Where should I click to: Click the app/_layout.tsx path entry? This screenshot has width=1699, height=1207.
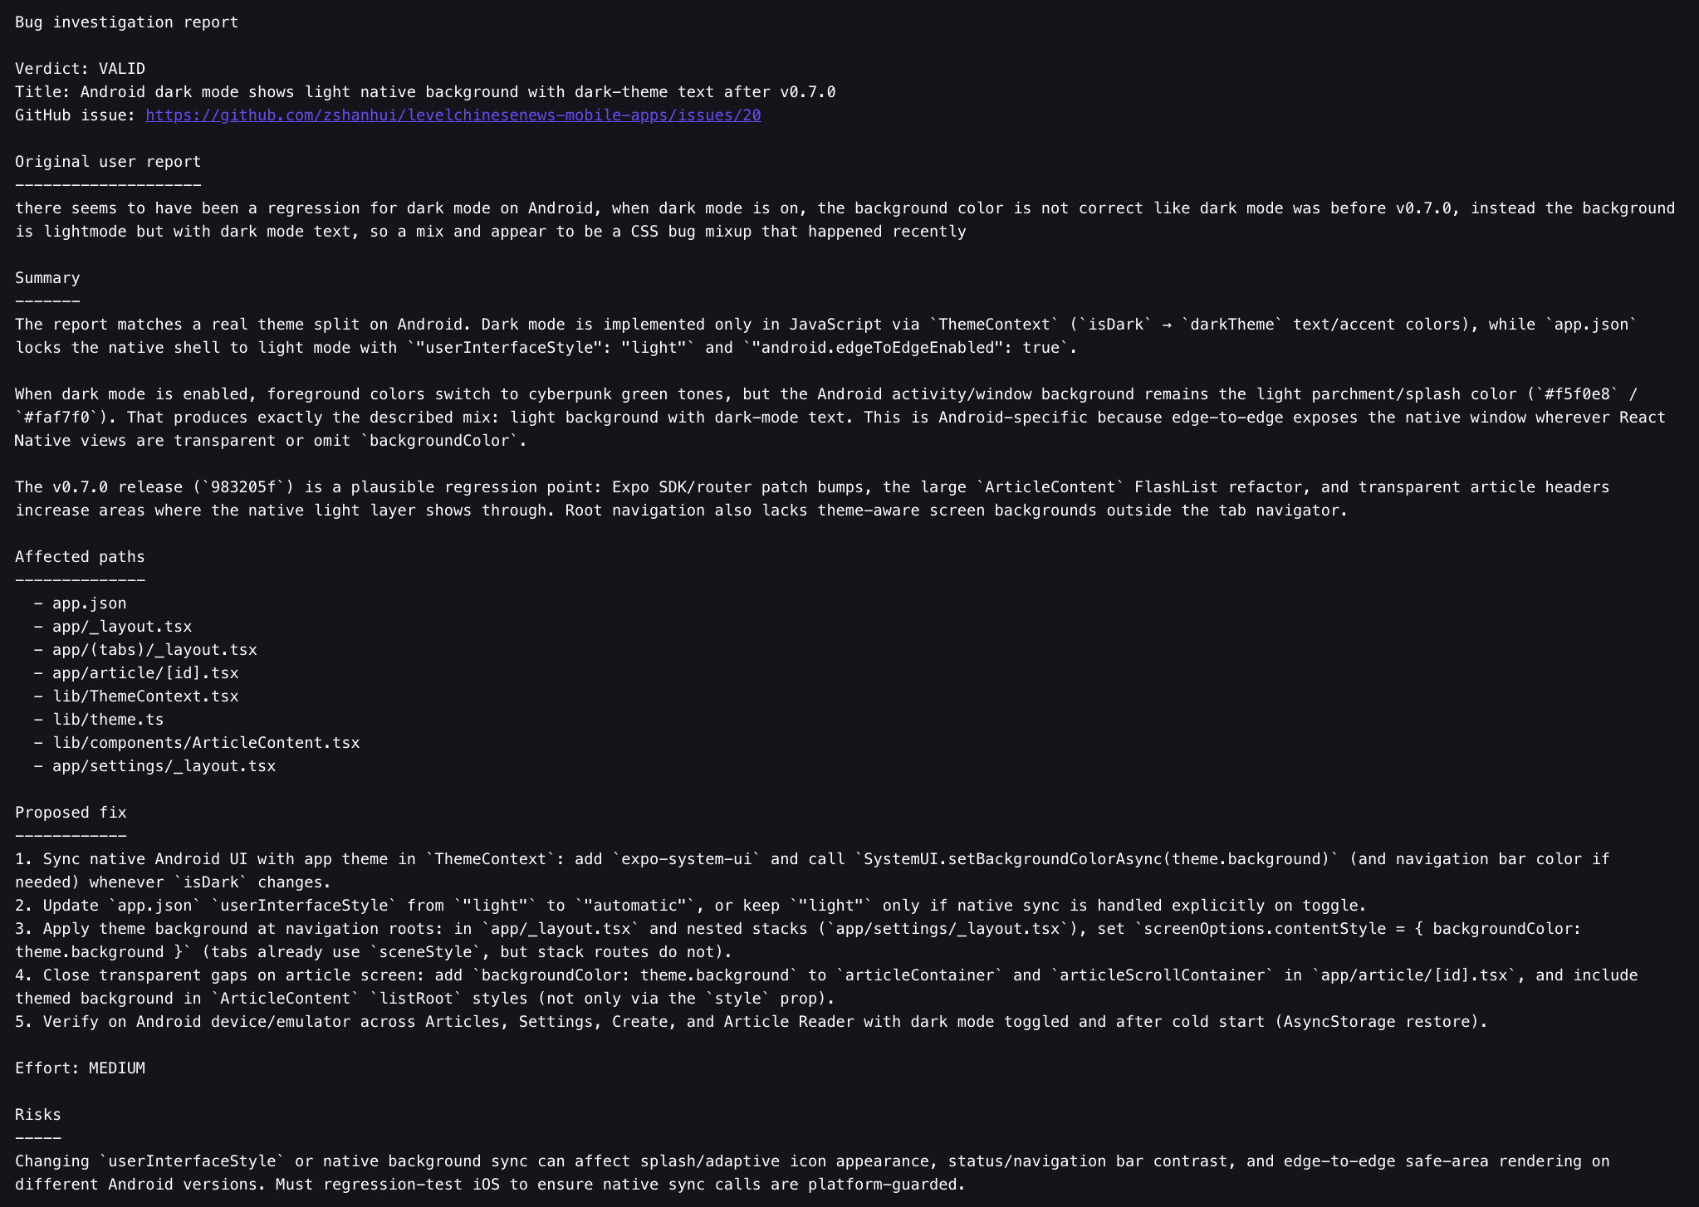[x=122, y=627]
